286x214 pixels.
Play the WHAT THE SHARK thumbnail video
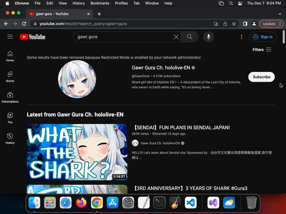tap(77, 152)
